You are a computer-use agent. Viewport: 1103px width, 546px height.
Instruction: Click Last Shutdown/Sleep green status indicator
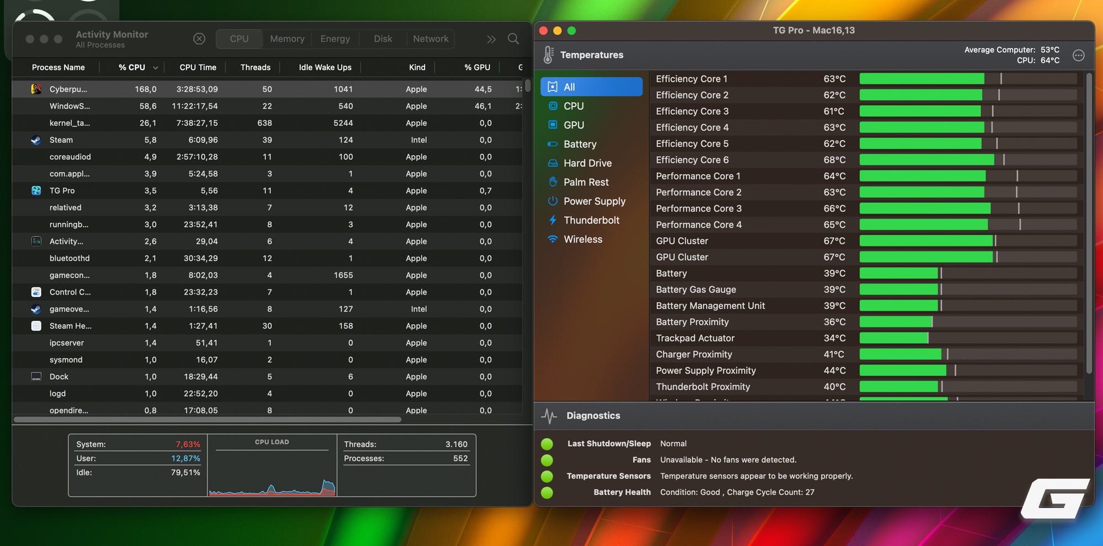pos(547,444)
